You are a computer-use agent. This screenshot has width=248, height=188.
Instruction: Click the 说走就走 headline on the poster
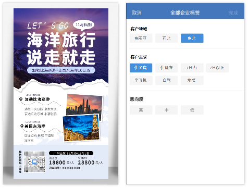pos(61,57)
